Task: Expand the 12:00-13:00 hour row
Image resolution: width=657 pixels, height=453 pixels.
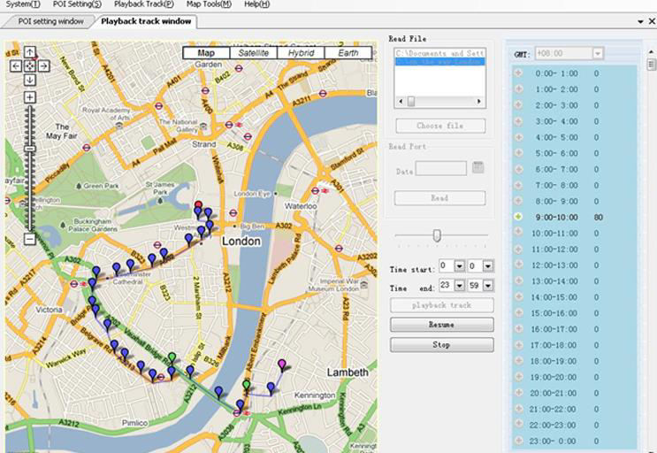Action: pos(519,265)
